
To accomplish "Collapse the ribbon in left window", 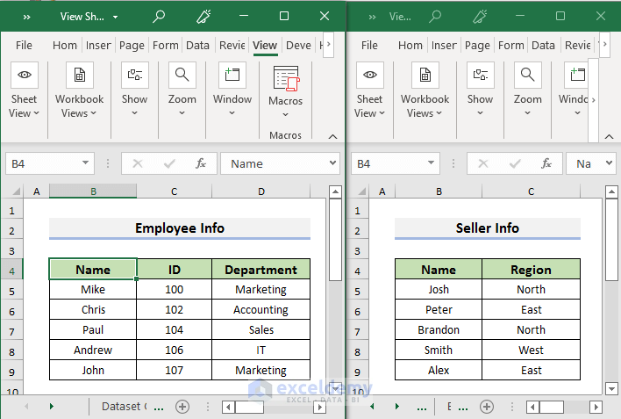I will (x=332, y=136).
